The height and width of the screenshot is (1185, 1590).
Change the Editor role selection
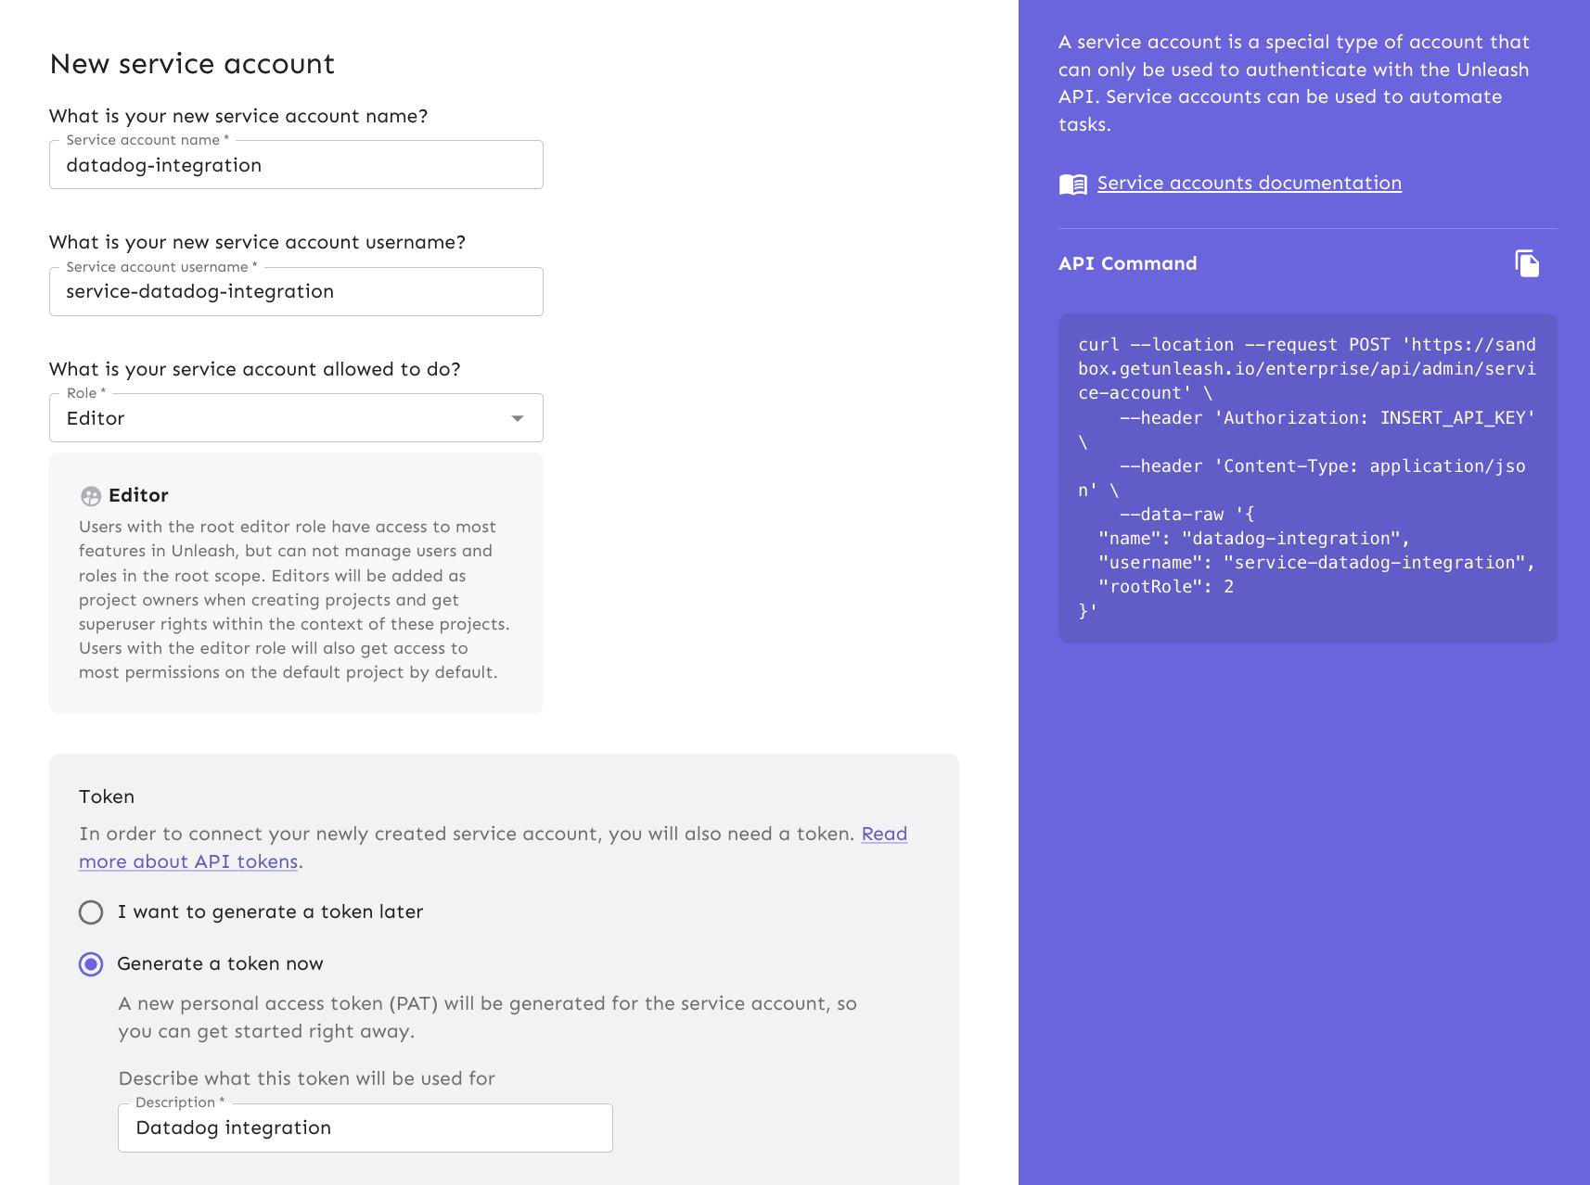[295, 417]
